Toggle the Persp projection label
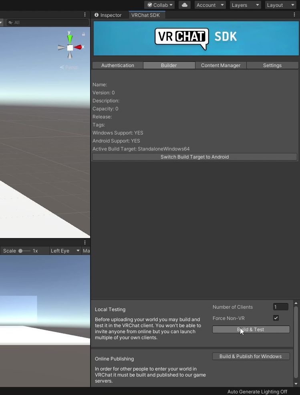300x395 pixels. 69,67
